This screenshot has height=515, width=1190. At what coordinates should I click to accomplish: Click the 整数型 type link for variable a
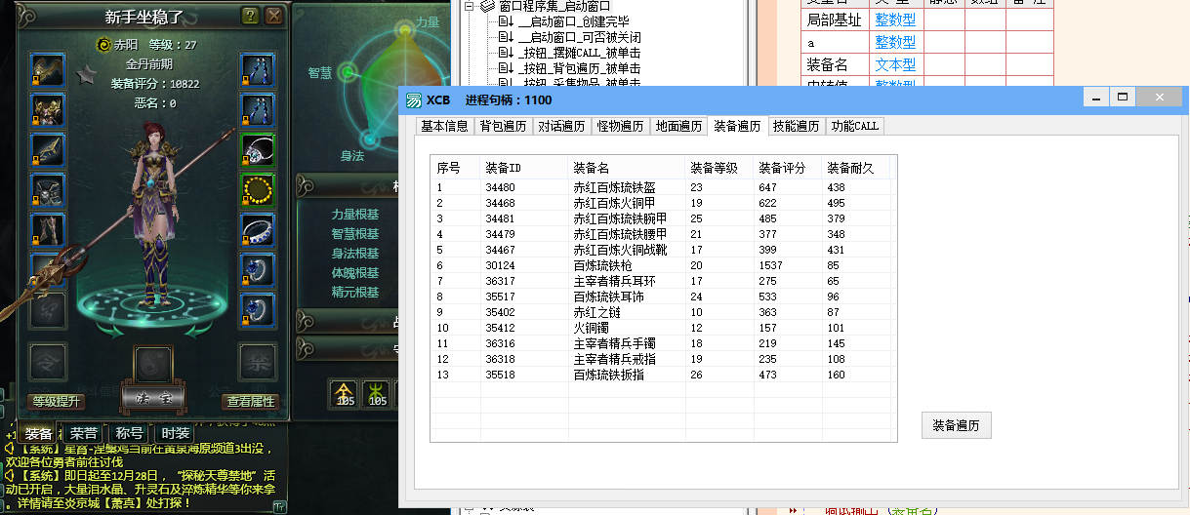coord(895,42)
